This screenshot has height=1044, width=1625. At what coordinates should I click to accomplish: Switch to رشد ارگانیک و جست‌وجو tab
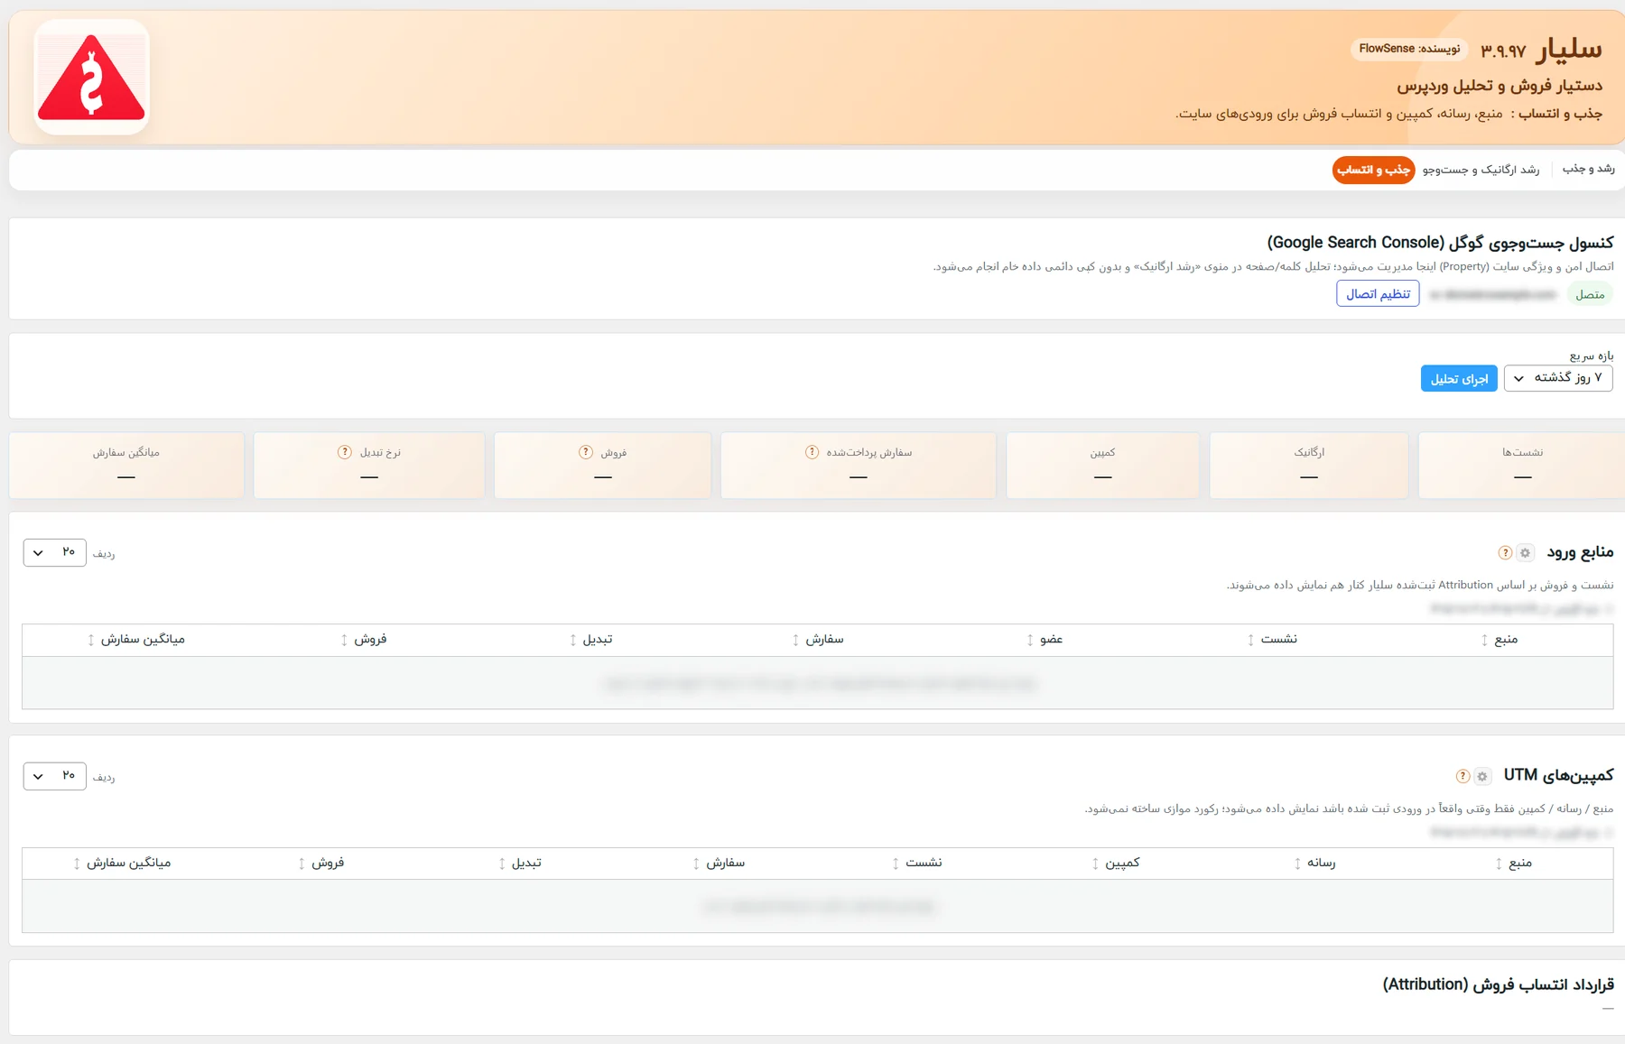point(1481,170)
